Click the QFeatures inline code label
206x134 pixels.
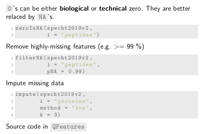[68, 127]
